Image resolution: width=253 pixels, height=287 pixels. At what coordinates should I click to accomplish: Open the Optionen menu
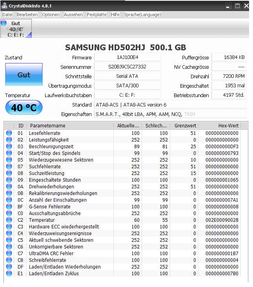click(51, 15)
